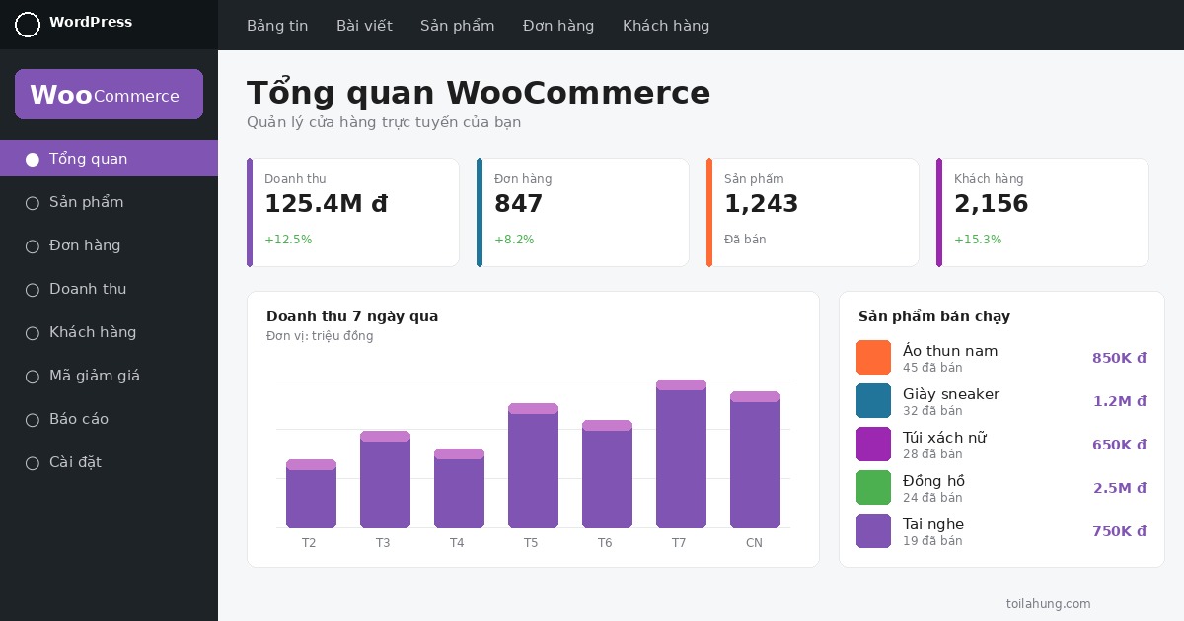Click the blue Giày sneaker swatch
1184x621 pixels.
(x=873, y=400)
